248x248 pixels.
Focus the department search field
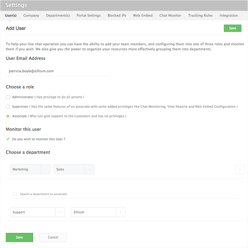pos(125,194)
